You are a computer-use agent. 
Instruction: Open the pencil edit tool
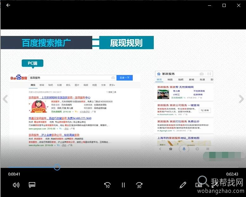click(x=183, y=185)
